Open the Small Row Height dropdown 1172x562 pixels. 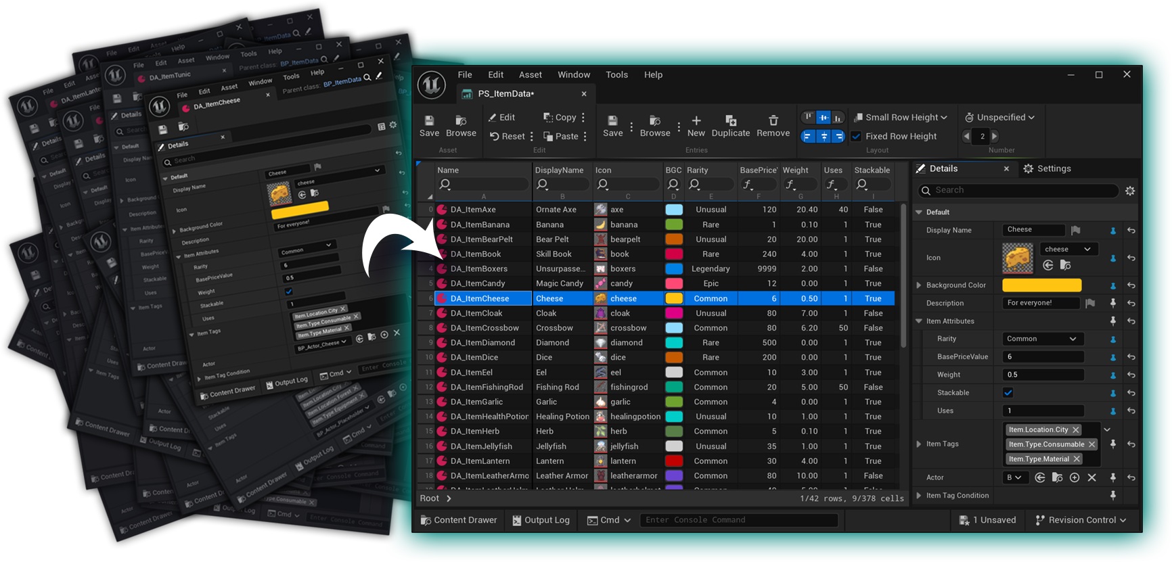(x=900, y=117)
